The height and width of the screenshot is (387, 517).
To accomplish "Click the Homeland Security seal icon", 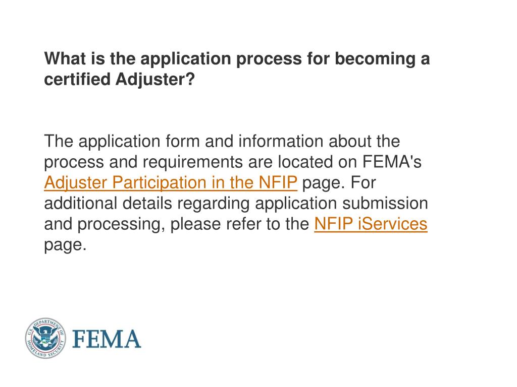I will (x=45, y=338).
